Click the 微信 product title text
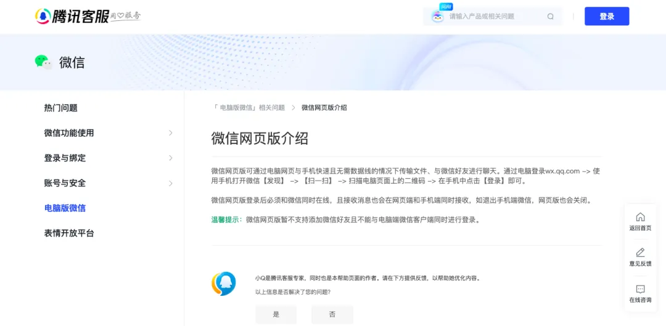Viewport: 666px width, 326px height. (72, 62)
